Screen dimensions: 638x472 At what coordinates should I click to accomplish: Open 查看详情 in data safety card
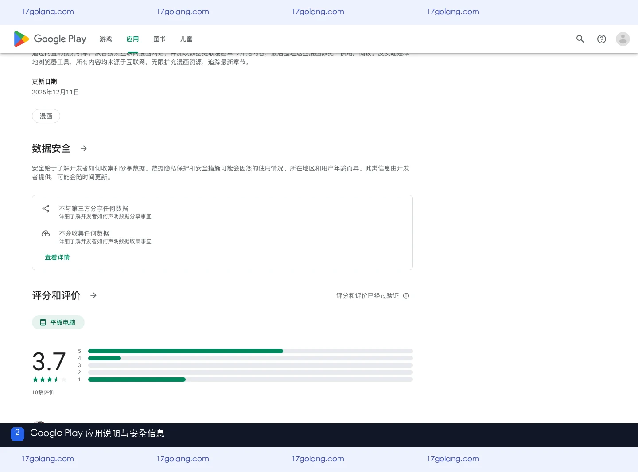pyautogui.click(x=57, y=257)
